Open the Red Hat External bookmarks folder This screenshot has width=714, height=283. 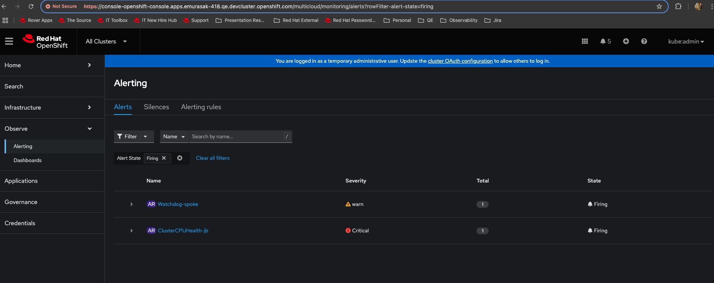(x=296, y=20)
